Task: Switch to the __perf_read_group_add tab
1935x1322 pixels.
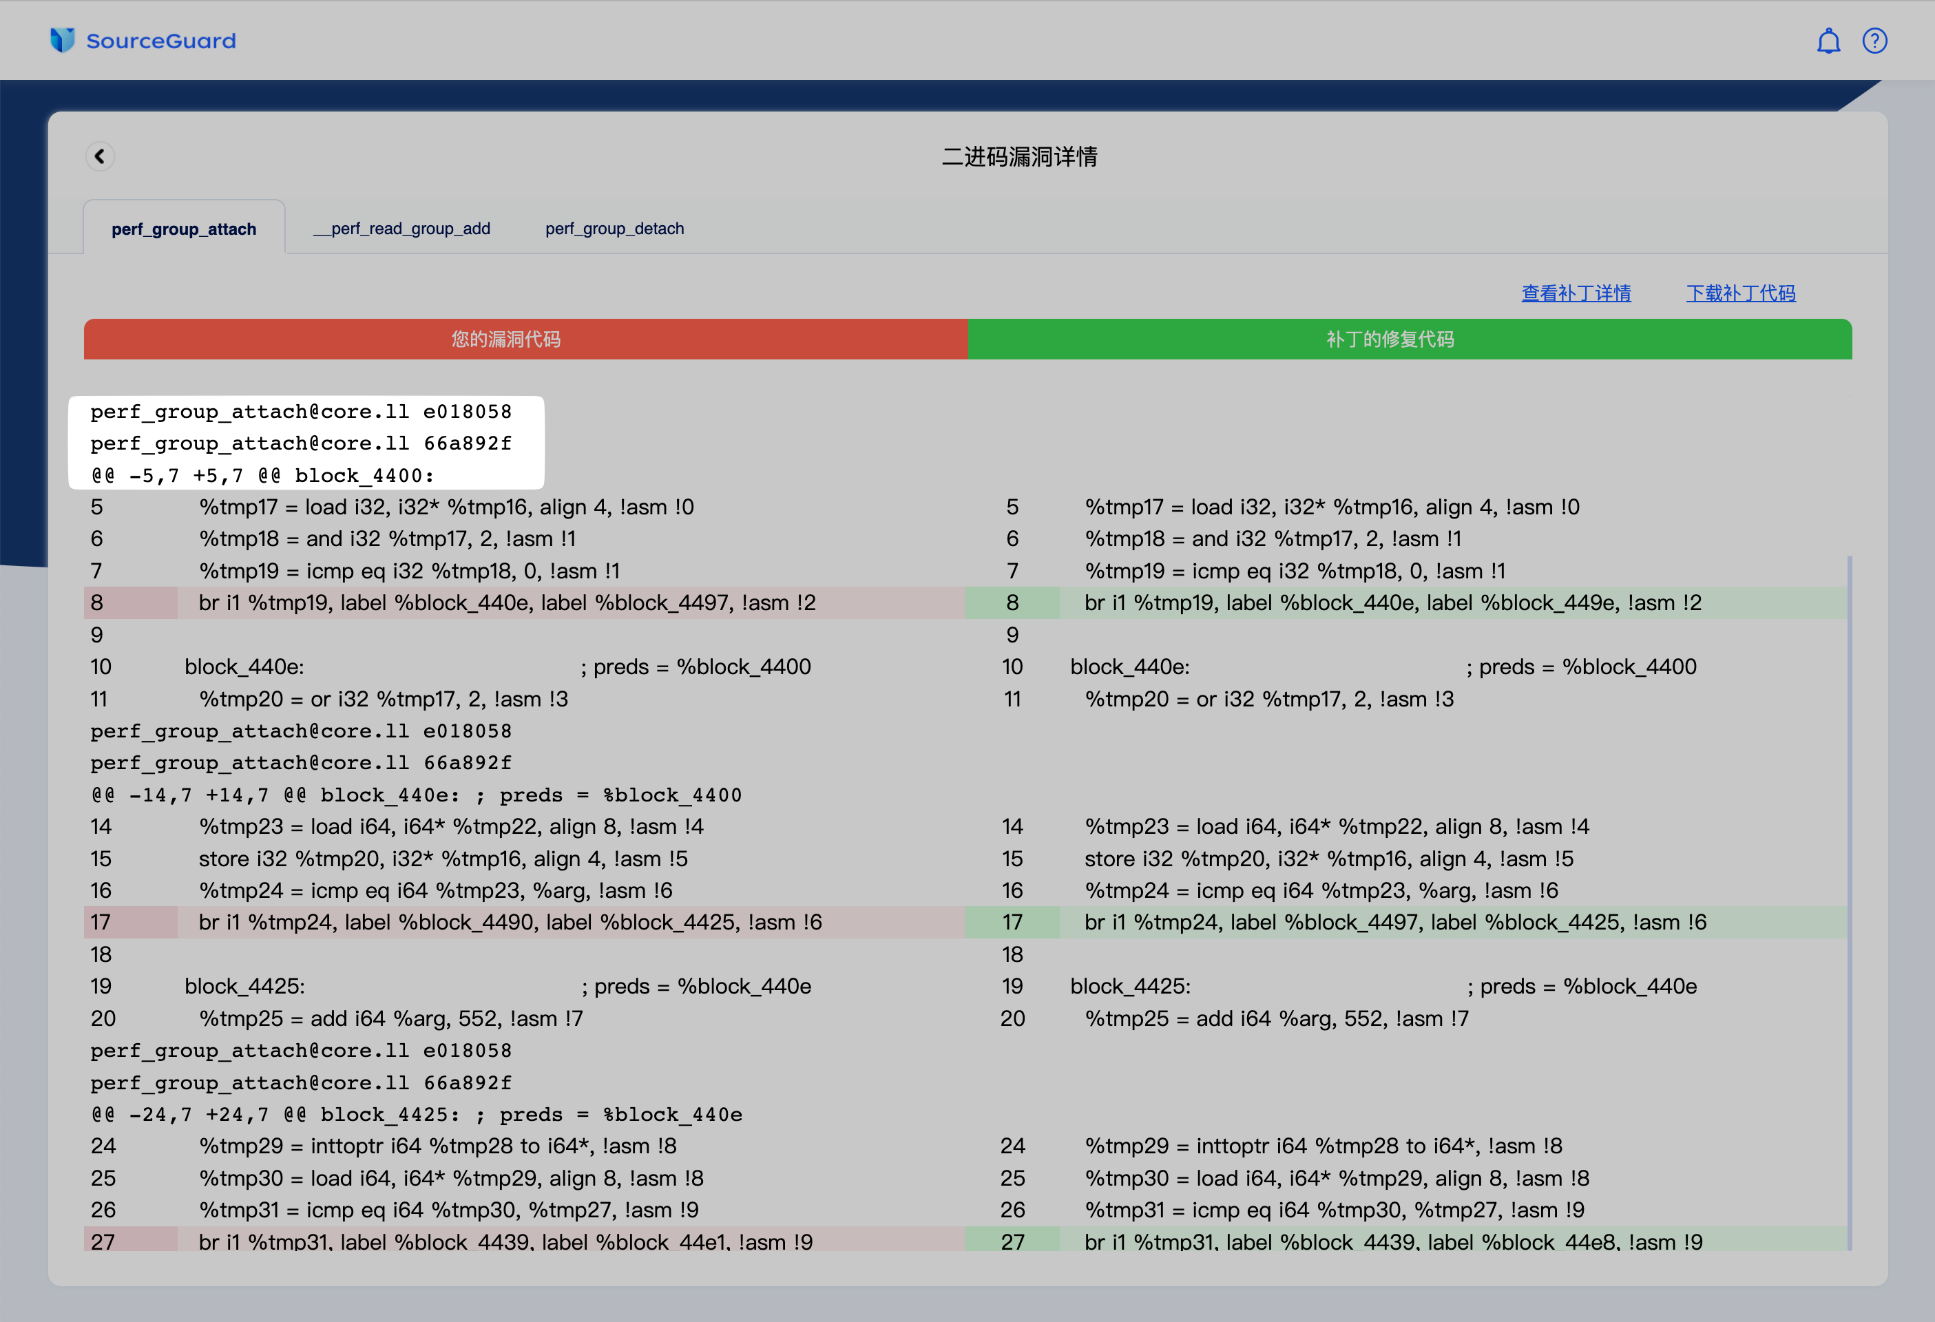Action: coord(401,229)
